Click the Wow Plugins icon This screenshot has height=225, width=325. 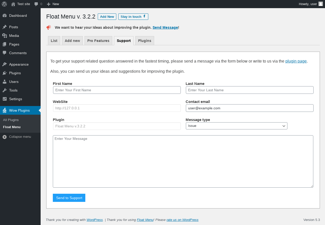pyautogui.click(x=5, y=110)
